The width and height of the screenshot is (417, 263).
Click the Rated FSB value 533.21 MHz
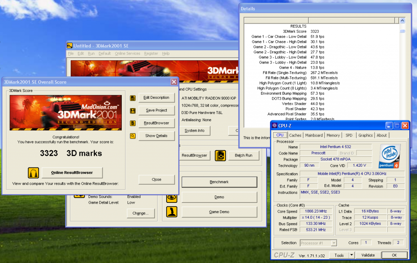click(316, 230)
